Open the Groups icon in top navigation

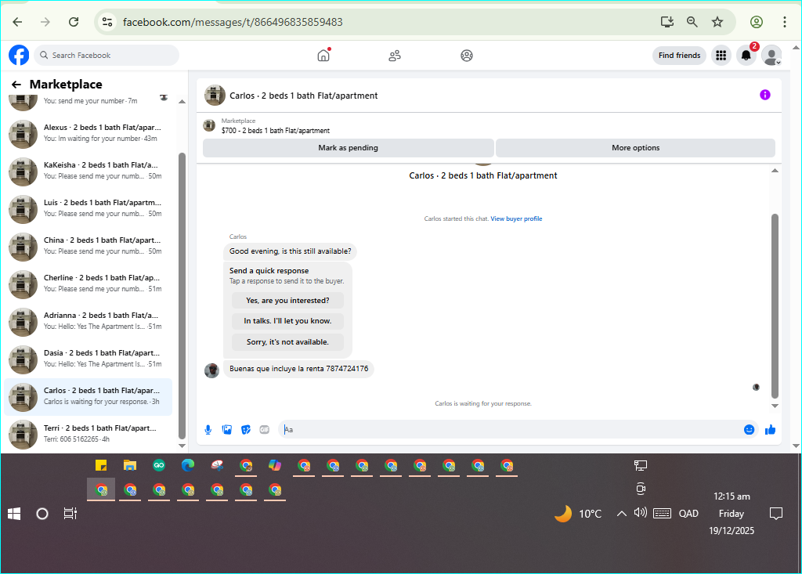coord(467,56)
